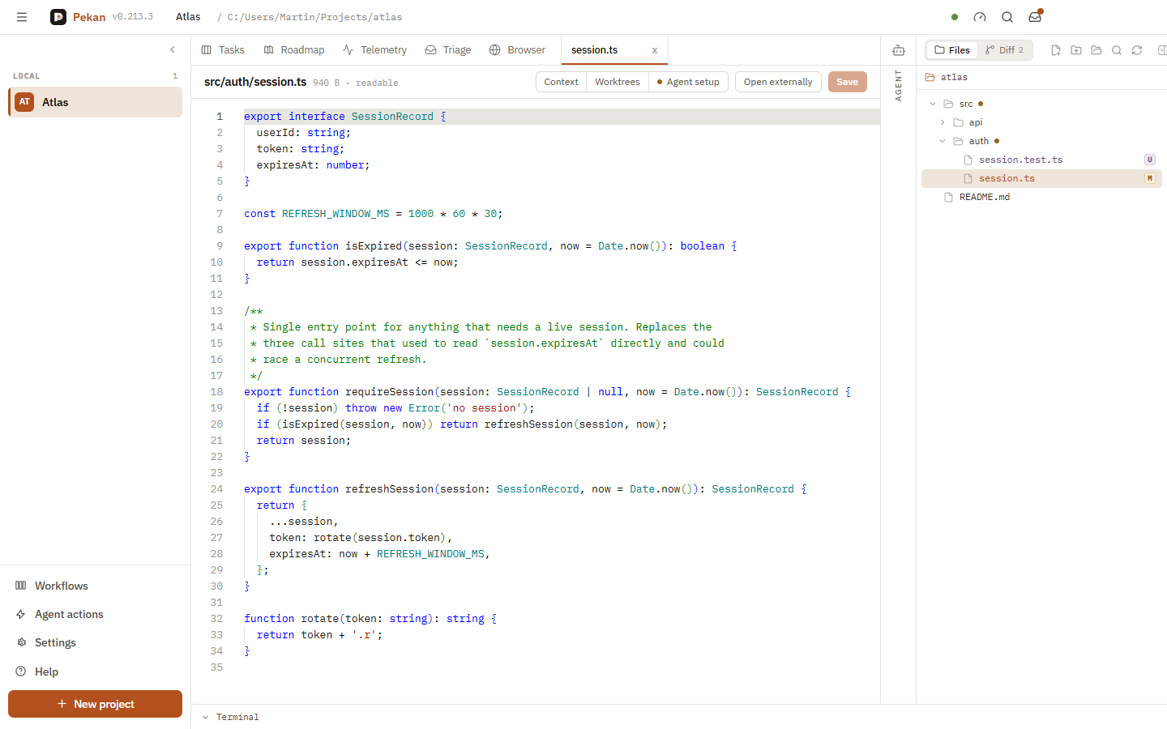Refresh the file tree
This screenshot has height=729, width=1167.
coord(1137,50)
